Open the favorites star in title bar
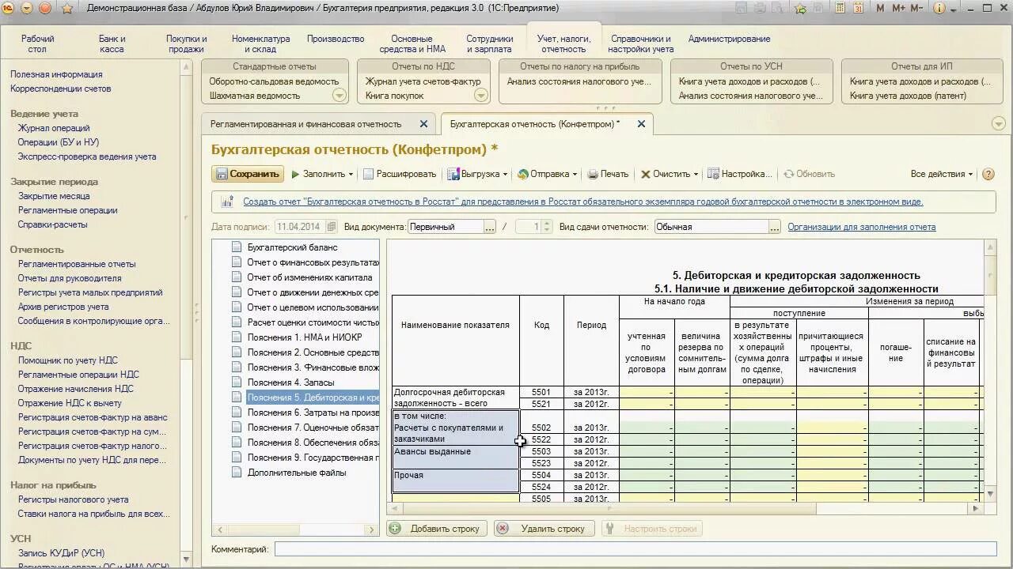This screenshot has height=569, width=1013. pos(67,9)
